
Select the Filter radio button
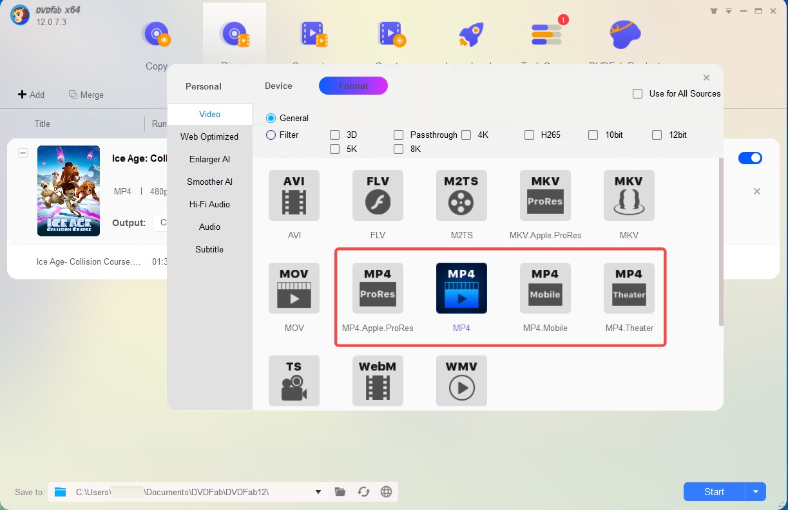[x=271, y=135]
